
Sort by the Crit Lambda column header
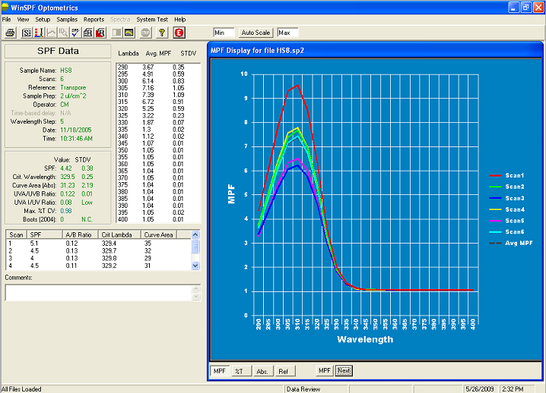coord(116,234)
